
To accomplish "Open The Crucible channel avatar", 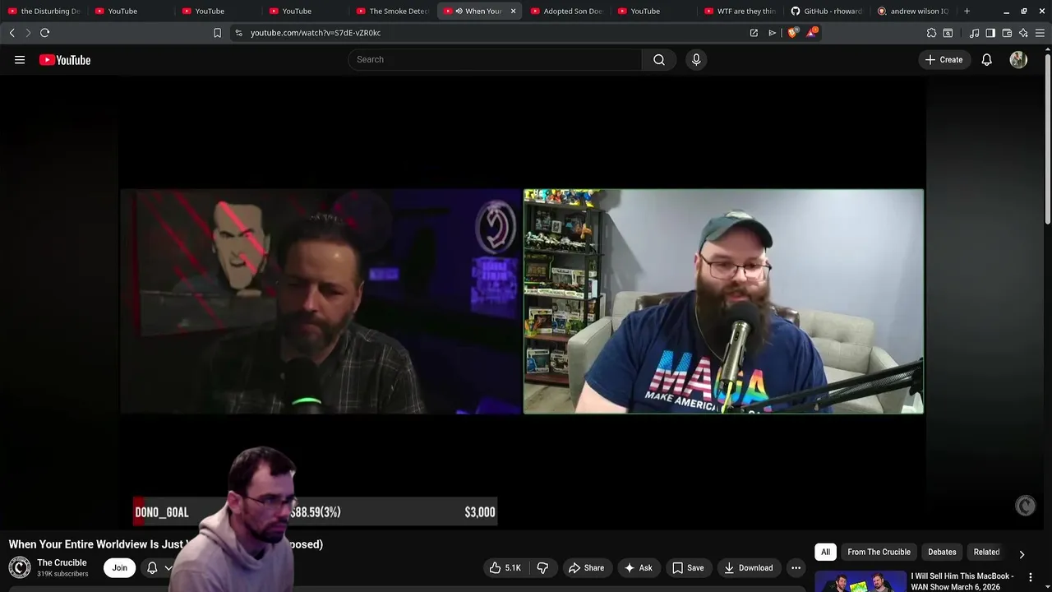I will click(20, 567).
